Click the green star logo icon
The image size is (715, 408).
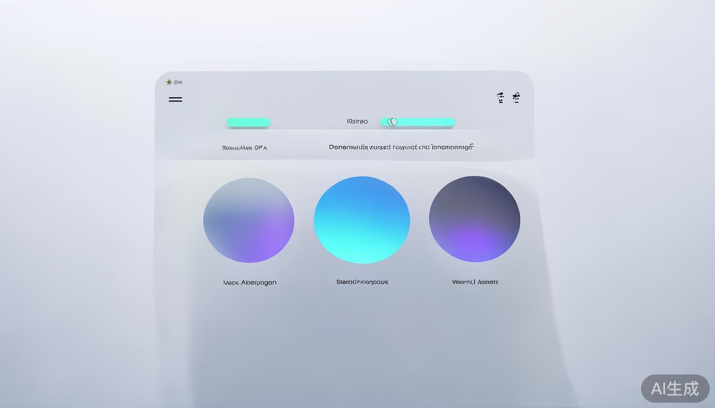169,82
